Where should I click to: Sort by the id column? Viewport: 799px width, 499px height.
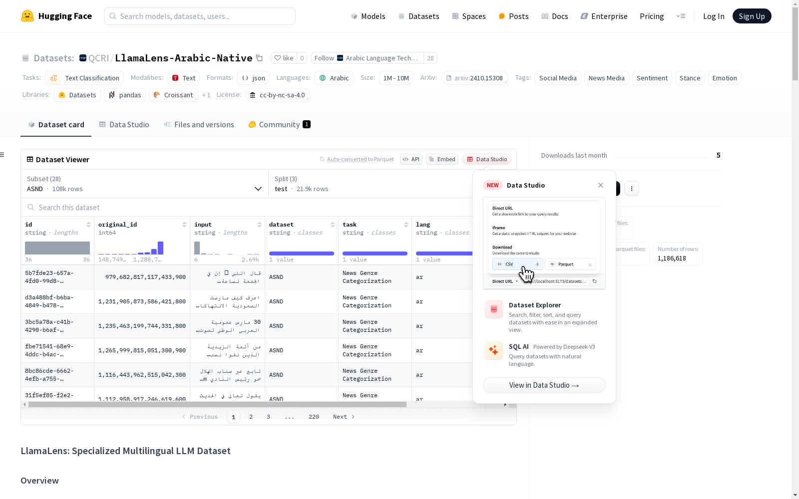click(88, 225)
